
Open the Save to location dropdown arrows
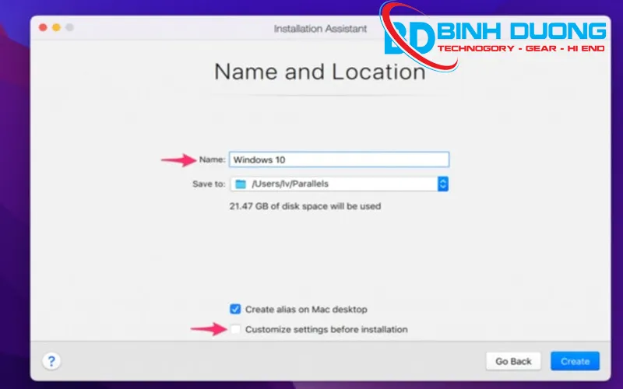pyautogui.click(x=443, y=184)
